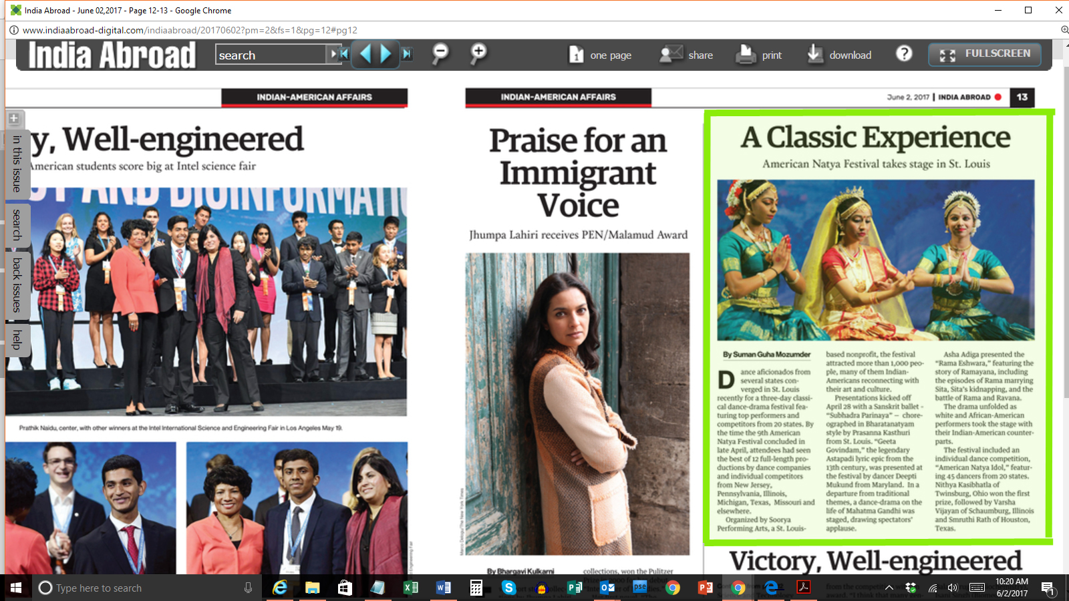Click the three dancers festival photo
The height and width of the screenshot is (601, 1069).
tap(876, 260)
